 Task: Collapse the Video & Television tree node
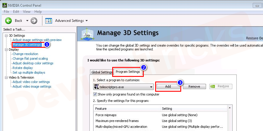click(6, 77)
